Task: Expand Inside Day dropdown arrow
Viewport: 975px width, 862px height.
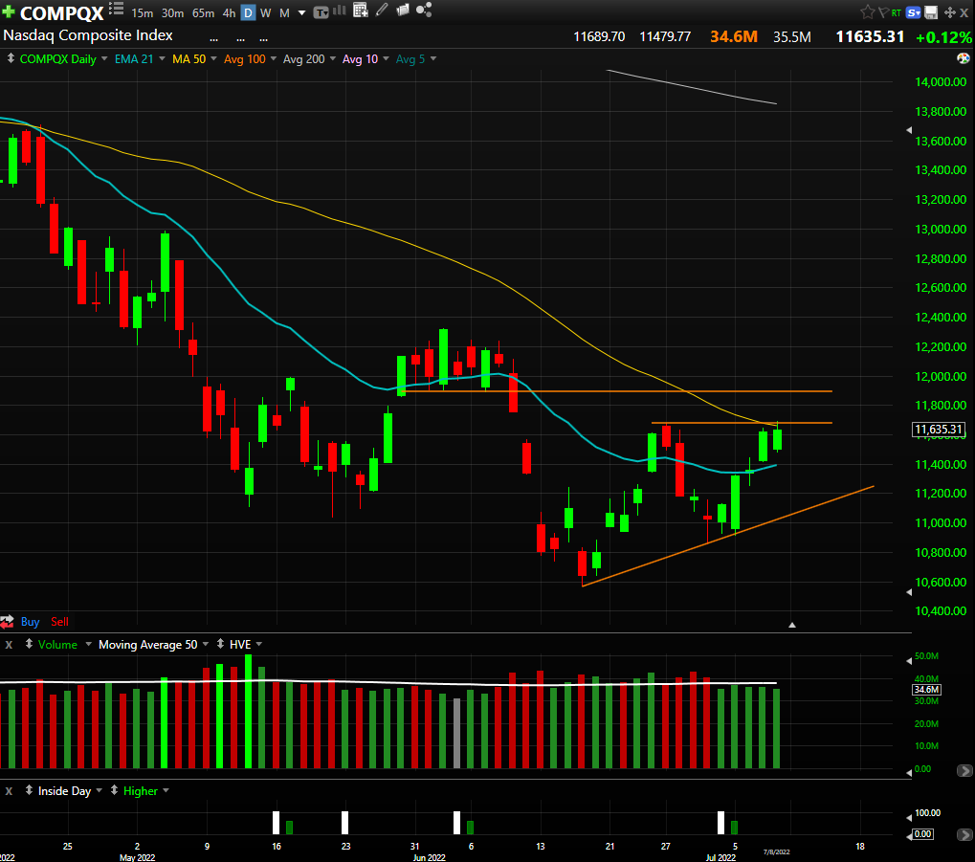Action: coord(99,790)
